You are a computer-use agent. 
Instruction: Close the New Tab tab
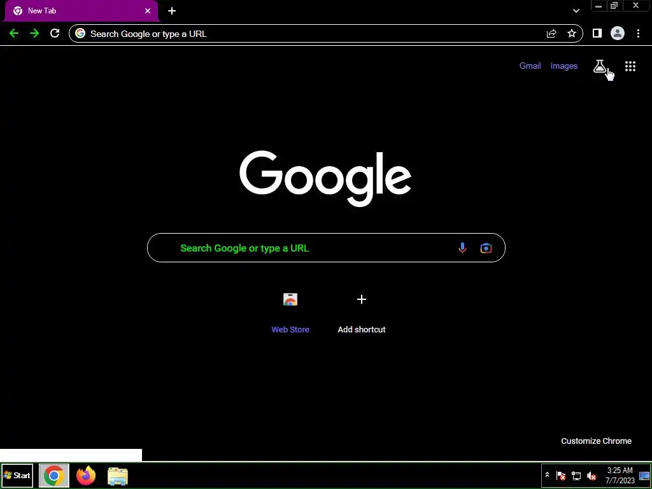[148, 11]
